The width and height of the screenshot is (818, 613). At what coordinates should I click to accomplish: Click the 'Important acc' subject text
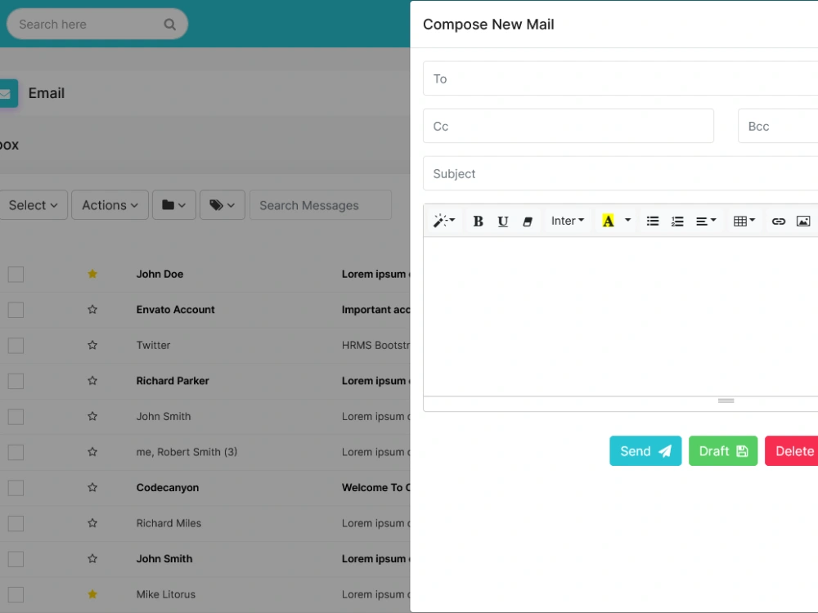(x=376, y=310)
